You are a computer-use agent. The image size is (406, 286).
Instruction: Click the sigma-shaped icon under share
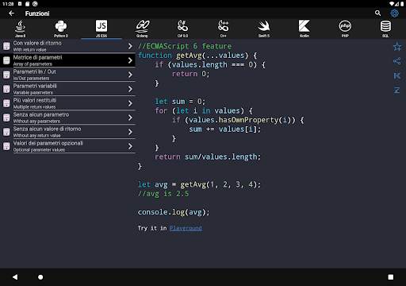click(397, 91)
